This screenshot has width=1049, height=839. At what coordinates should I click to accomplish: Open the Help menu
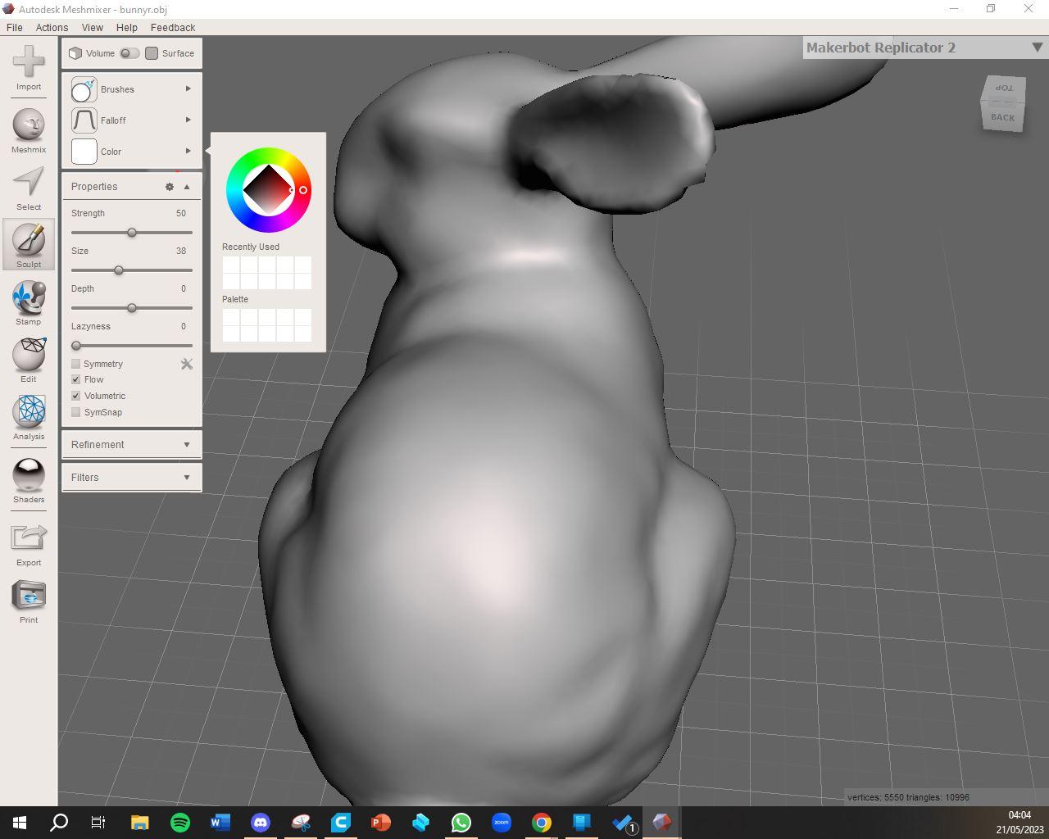127,27
